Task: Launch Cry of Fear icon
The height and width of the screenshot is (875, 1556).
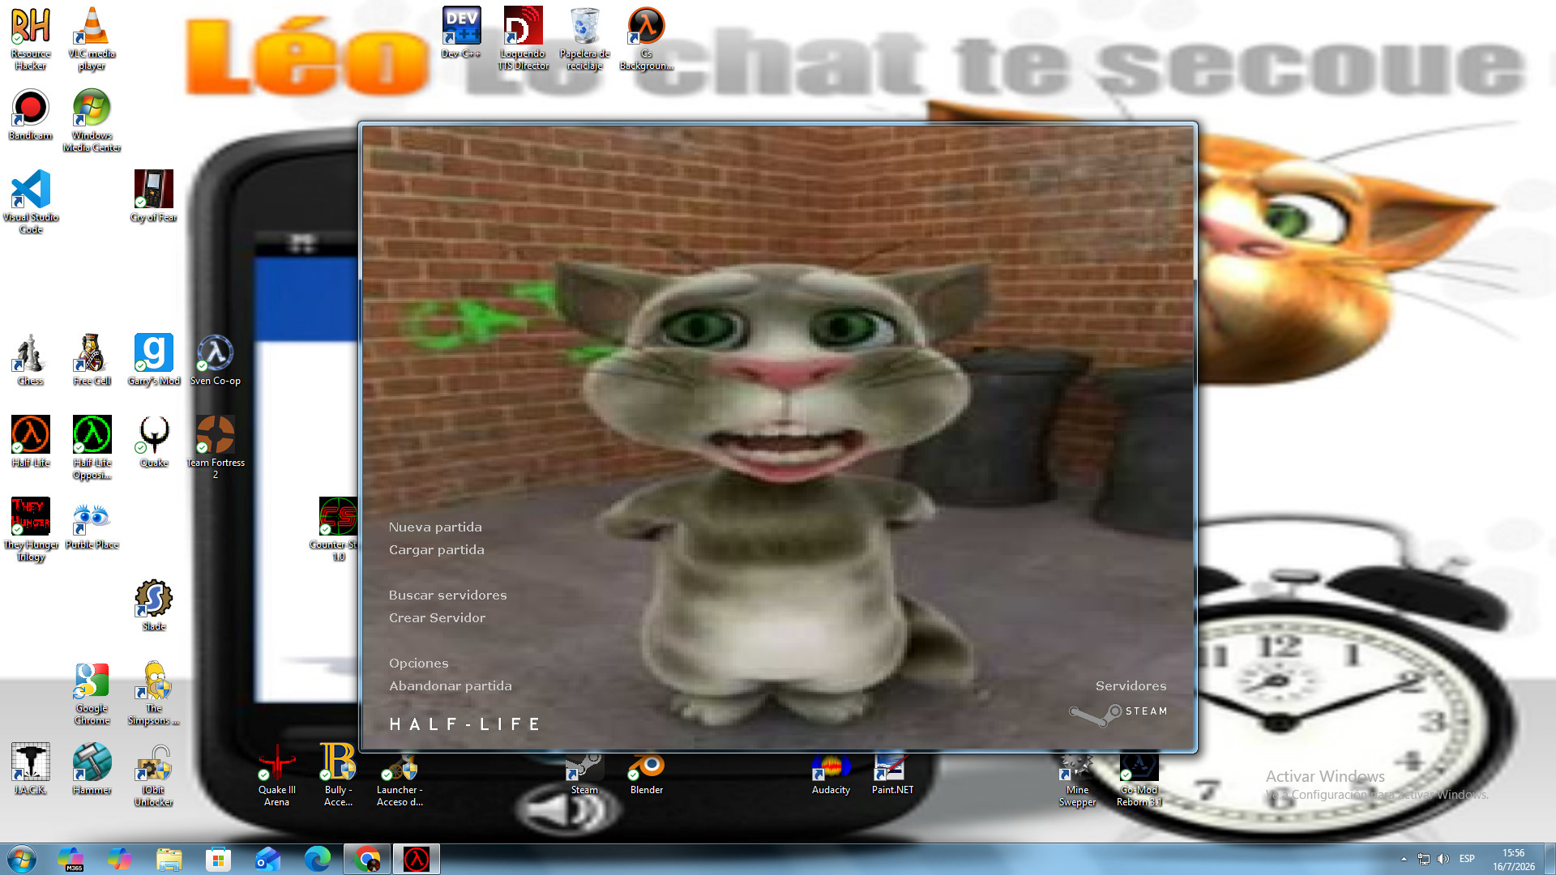Action: tap(153, 196)
